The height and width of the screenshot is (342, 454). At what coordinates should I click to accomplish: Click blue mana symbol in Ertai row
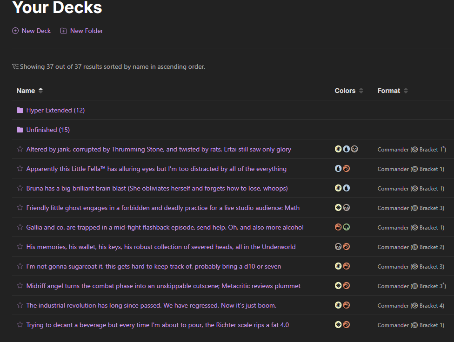(x=346, y=149)
